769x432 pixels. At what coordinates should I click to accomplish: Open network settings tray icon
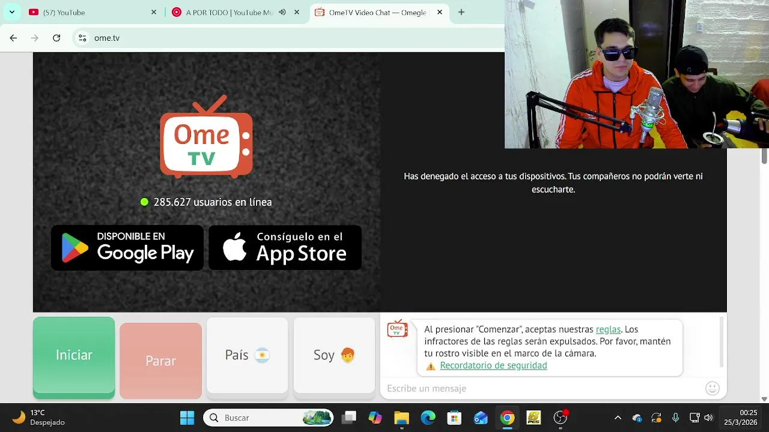coord(695,418)
